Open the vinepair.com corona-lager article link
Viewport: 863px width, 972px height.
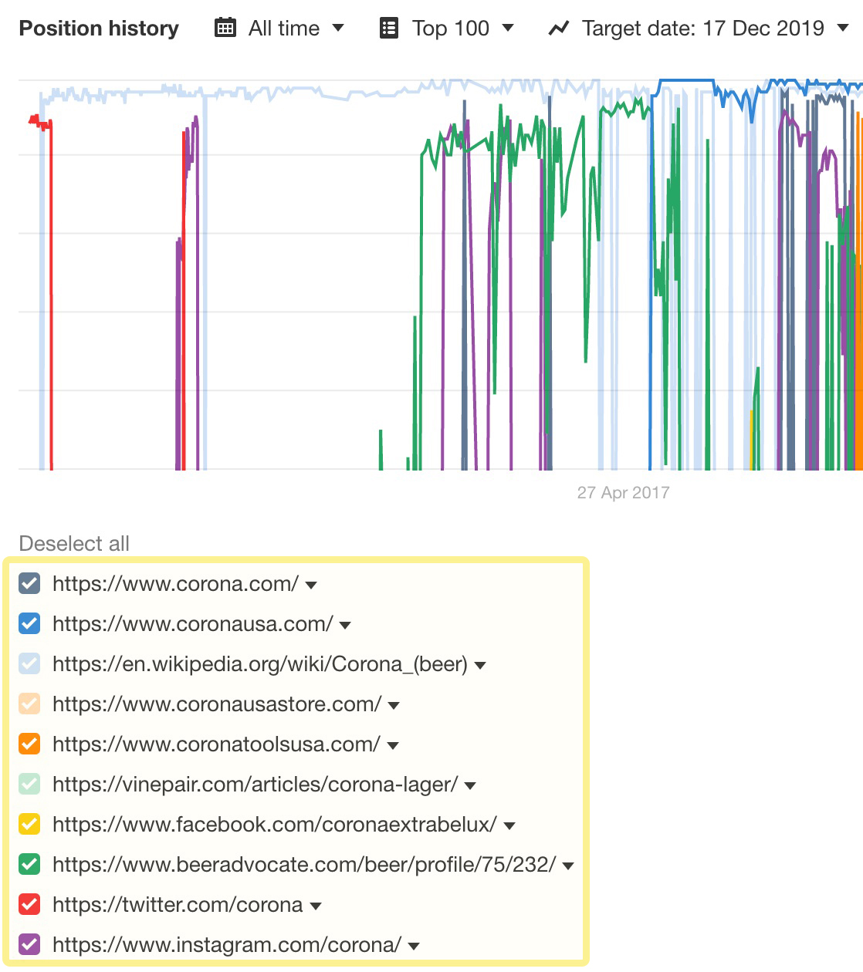point(255,785)
